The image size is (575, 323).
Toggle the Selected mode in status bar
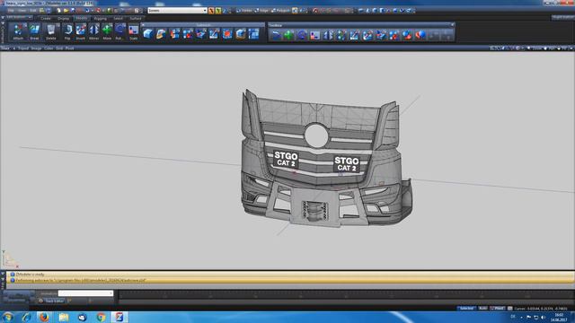(466, 309)
